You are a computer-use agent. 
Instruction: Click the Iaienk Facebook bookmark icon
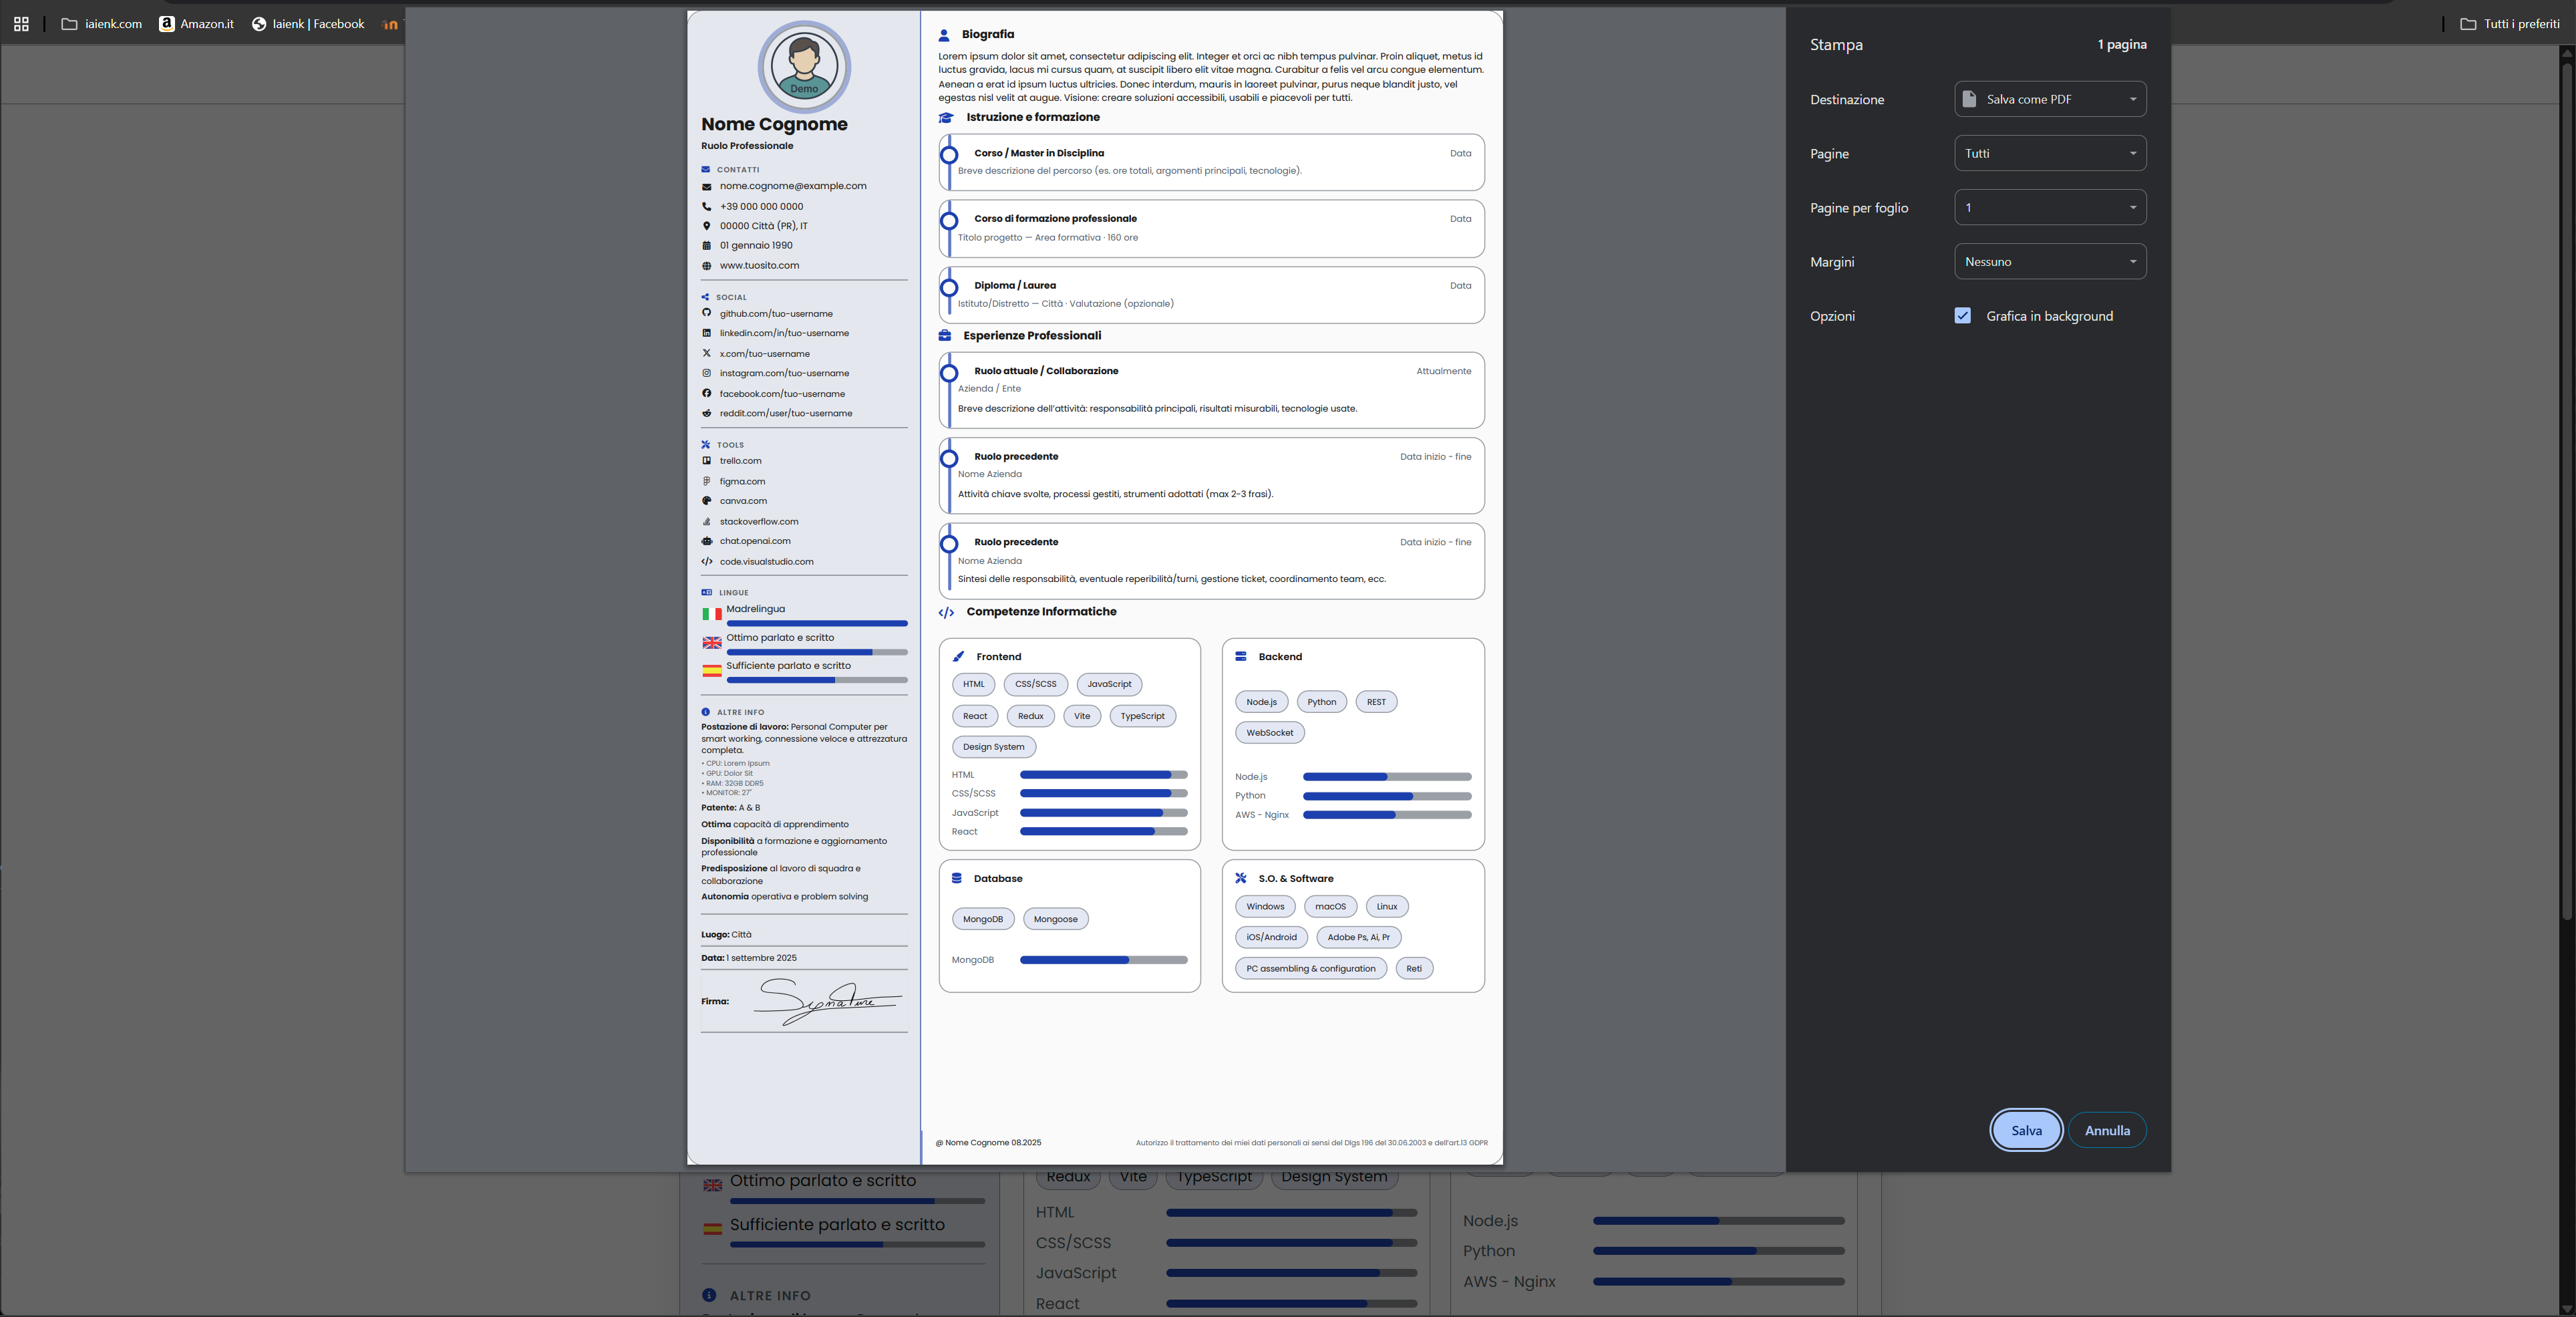[x=259, y=24]
